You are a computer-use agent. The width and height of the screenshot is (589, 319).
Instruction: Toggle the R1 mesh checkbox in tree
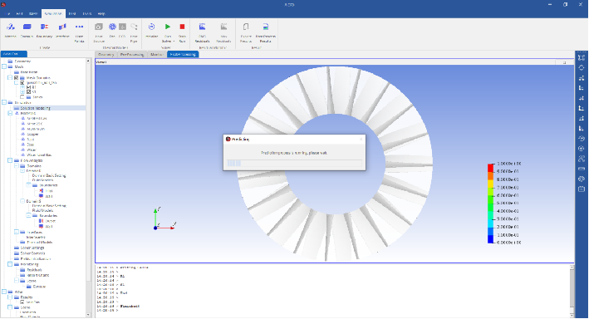tap(28, 87)
